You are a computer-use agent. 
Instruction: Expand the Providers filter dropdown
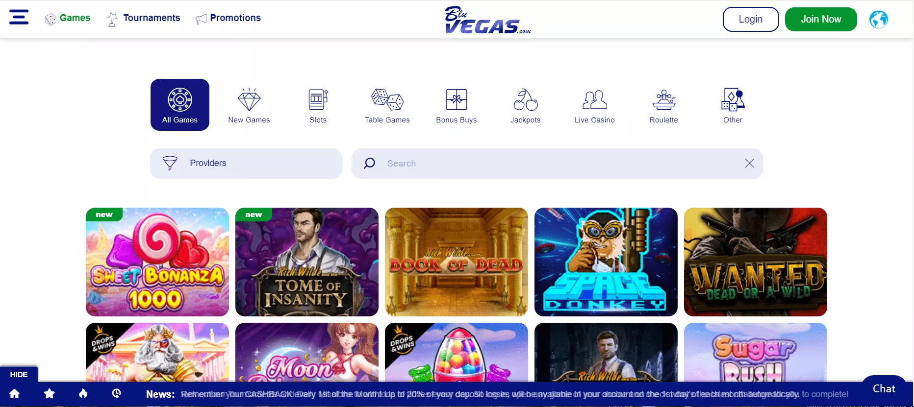(246, 163)
